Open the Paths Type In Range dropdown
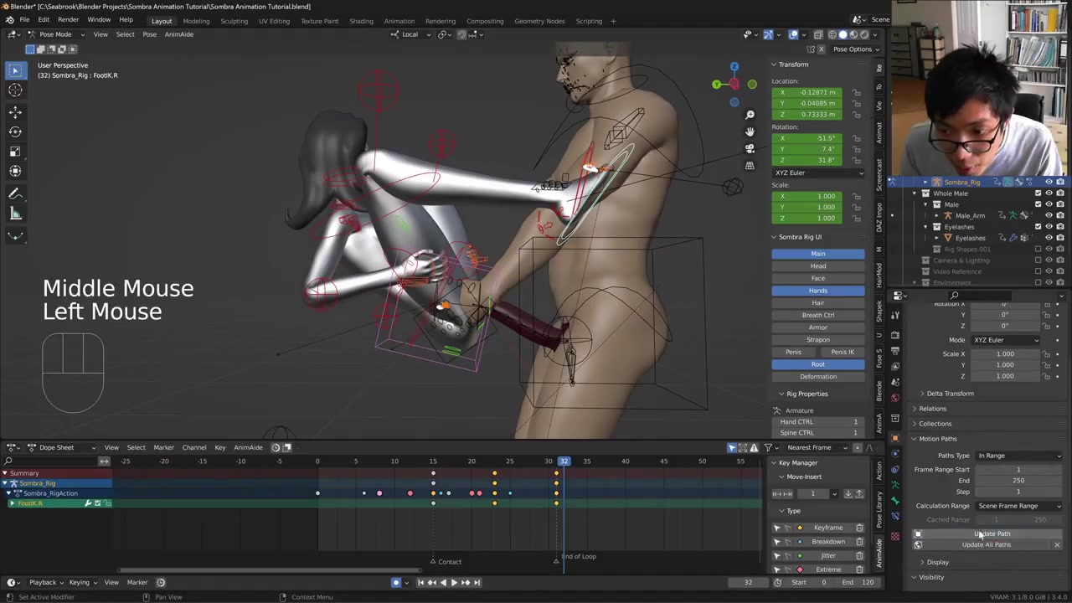 (x=1018, y=456)
